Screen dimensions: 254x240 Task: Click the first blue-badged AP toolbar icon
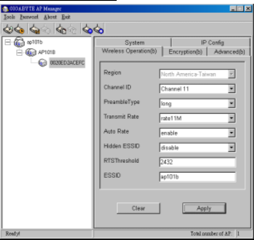coord(87,29)
